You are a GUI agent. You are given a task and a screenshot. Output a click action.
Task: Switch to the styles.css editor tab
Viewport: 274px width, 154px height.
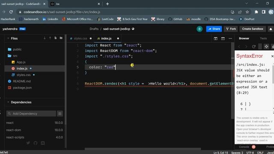[80, 38]
